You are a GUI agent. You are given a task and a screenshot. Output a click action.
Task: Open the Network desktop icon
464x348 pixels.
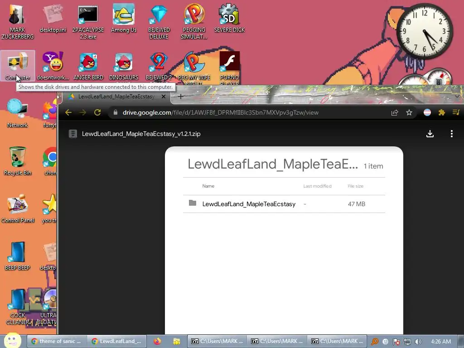pyautogui.click(x=18, y=114)
